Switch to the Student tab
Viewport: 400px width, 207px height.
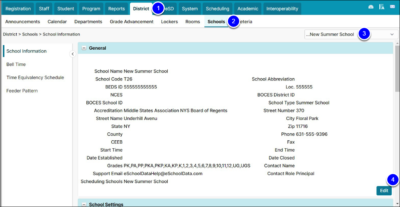click(66, 9)
